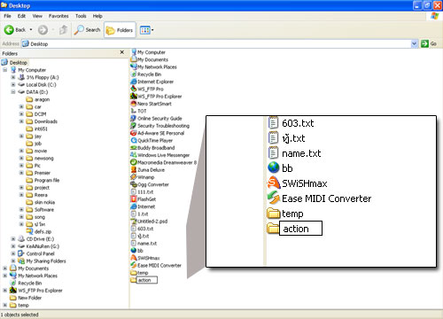Click the Forward arrow button
This screenshot has height=319, width=443.
pos(43,30)
